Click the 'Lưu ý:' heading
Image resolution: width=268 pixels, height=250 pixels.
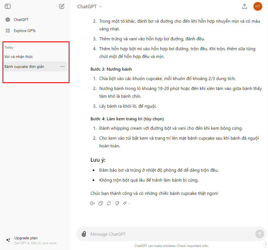pyautogui.click(x=98, y=160)
